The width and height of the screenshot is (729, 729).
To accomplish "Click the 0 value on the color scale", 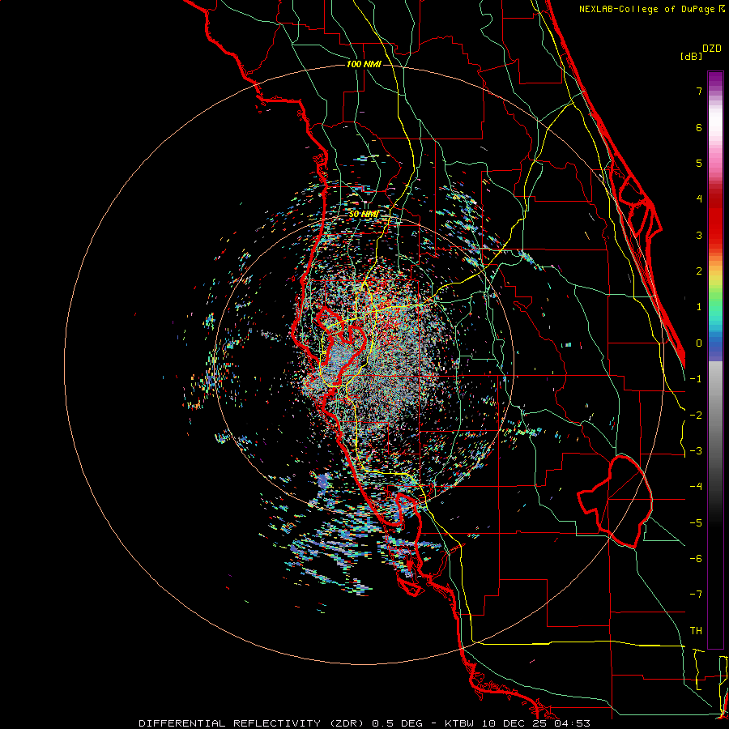I will [699, 343].
